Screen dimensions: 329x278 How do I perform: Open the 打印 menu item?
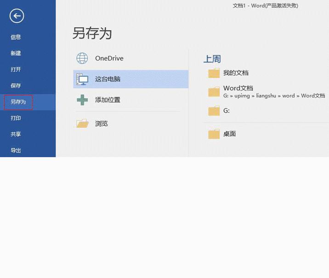click(x=16, y=118)
